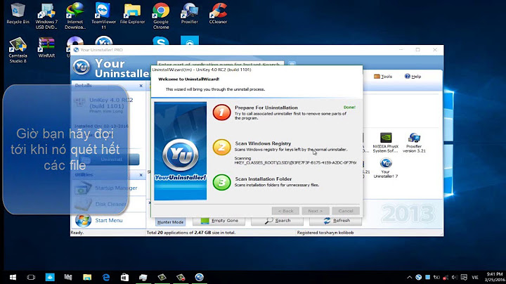Open the Startup Manager utility

click(x=106, y=188)
